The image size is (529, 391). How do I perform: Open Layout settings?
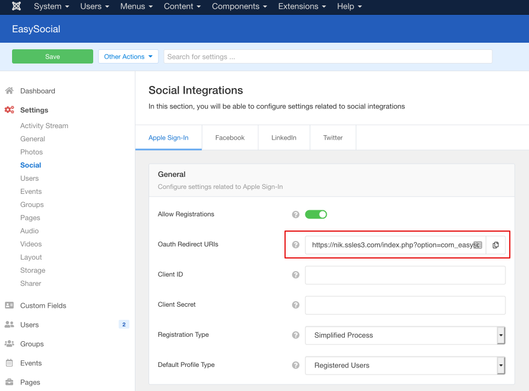pyautogui.click(x=31, y=257)
